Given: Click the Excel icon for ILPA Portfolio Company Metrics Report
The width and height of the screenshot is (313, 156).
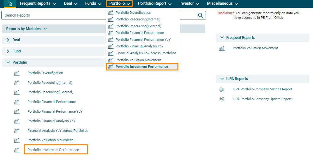Looking at the screenshot, I should click(x=222, y=89).
